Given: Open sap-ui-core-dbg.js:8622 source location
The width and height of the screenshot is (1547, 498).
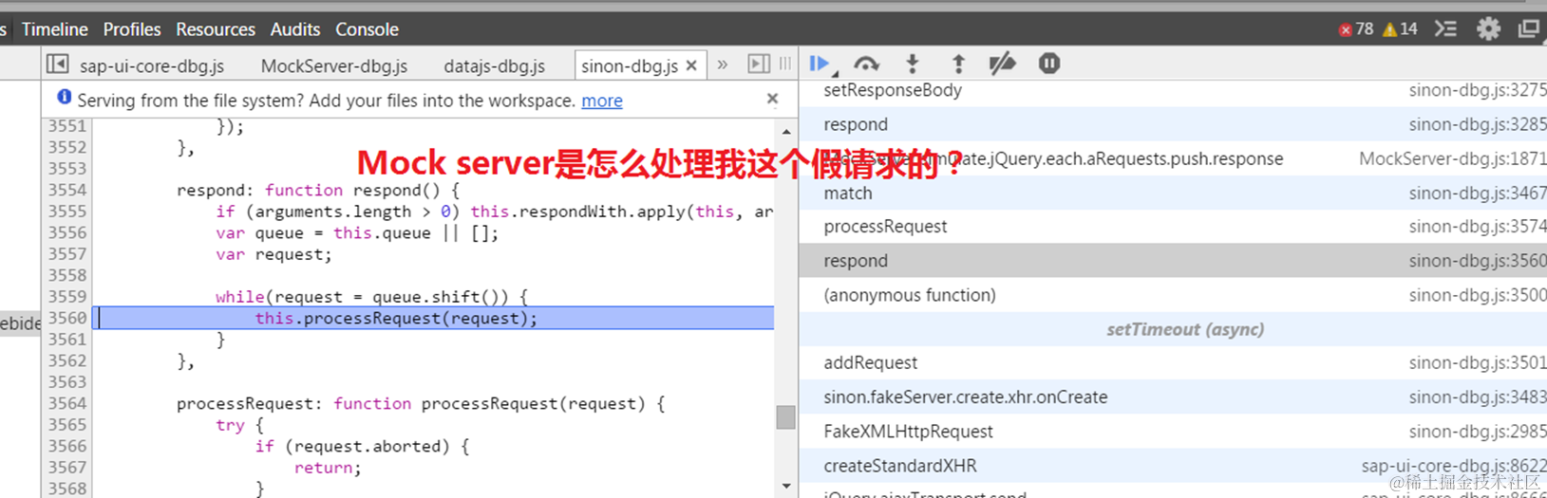Looking at the screenshot, I should click(x=1454, y=466).
